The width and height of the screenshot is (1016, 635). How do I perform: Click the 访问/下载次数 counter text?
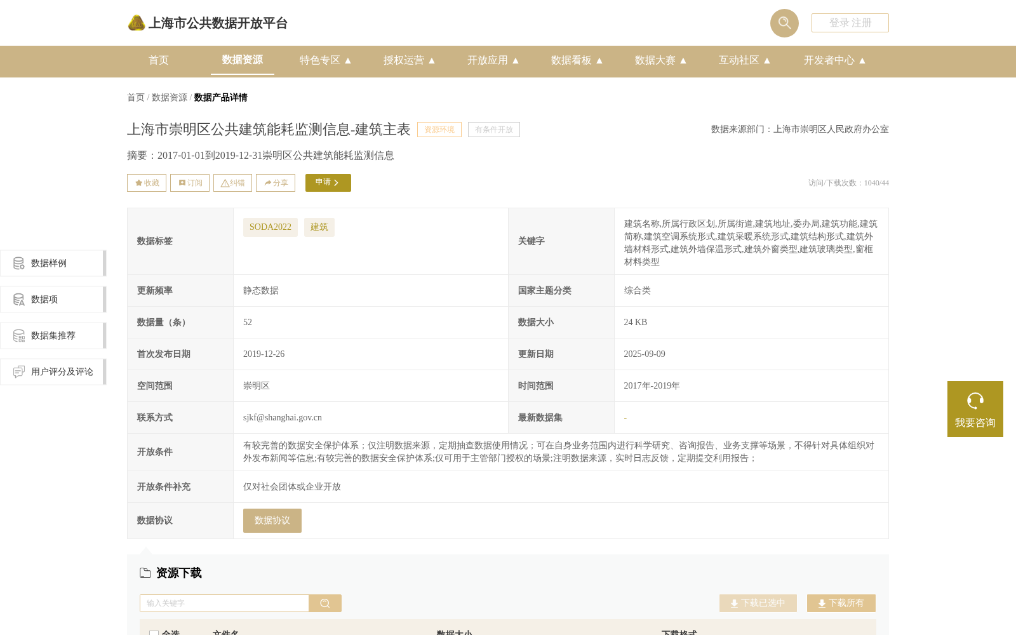point(848,183)
